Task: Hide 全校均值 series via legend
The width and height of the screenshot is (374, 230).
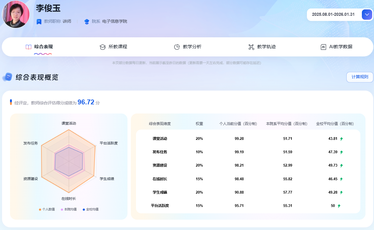Action: coord(90,209)
